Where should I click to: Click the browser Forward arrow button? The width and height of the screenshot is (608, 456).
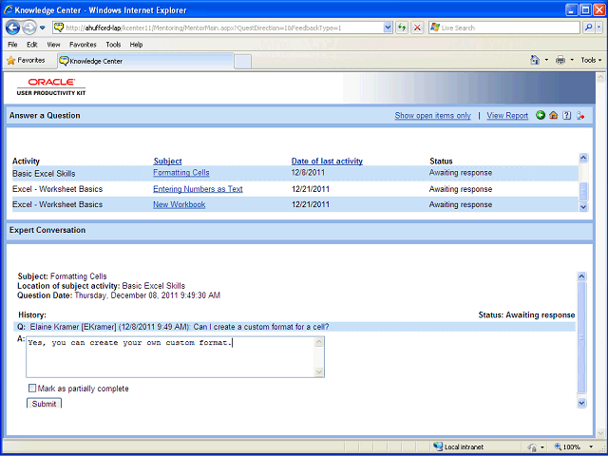click(29, 28)
